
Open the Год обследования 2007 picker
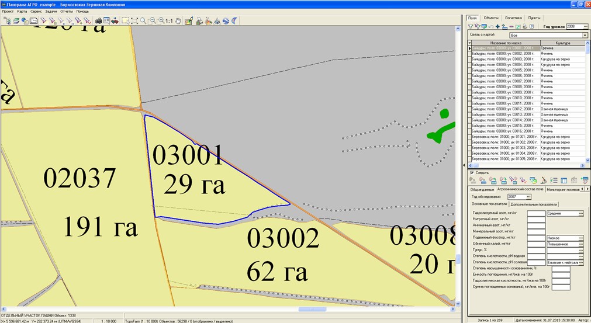528,197
